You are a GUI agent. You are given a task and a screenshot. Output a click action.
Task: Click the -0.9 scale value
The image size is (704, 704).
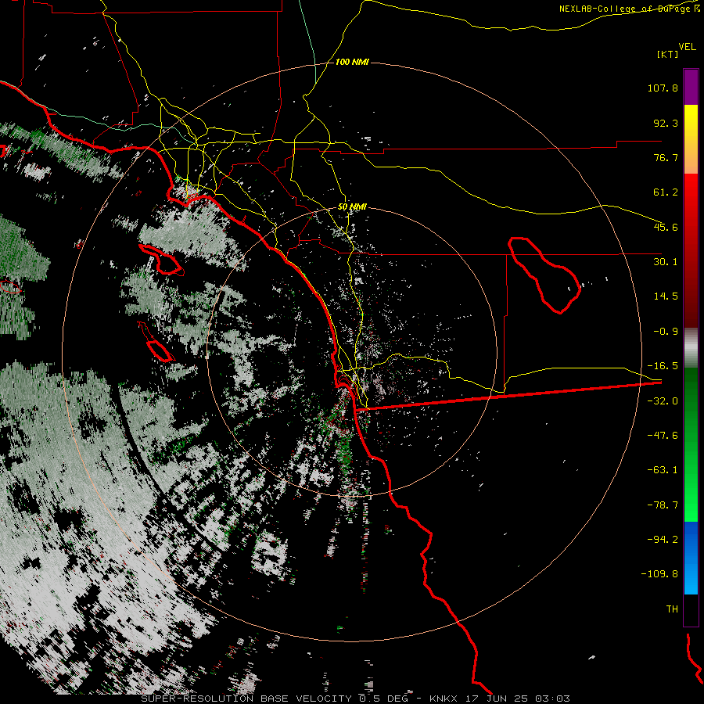tap(666, 332)
